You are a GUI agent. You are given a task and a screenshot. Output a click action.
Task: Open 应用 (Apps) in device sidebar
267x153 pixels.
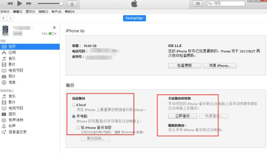12,53
